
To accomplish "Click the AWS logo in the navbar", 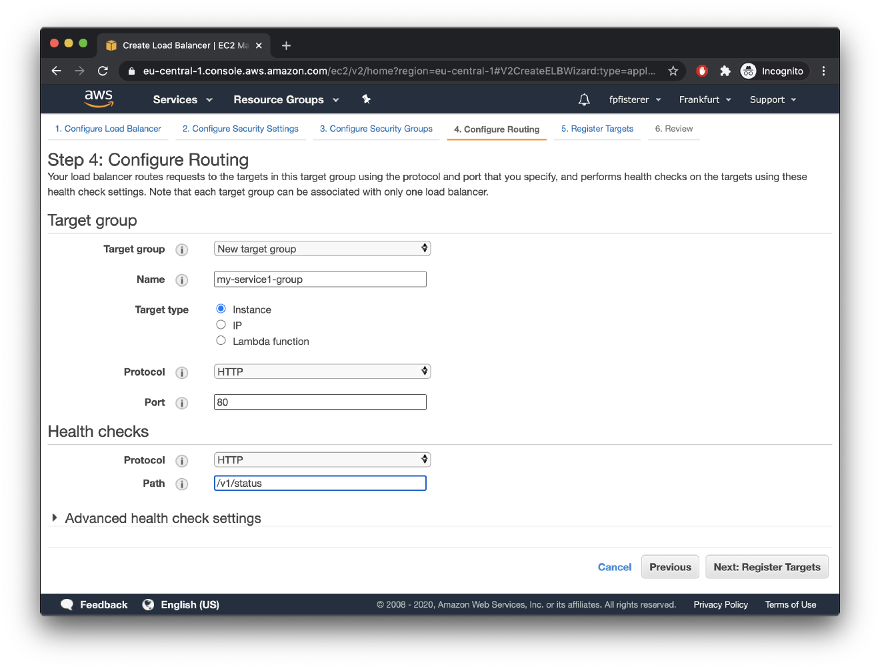I will [x=99, y=99].
